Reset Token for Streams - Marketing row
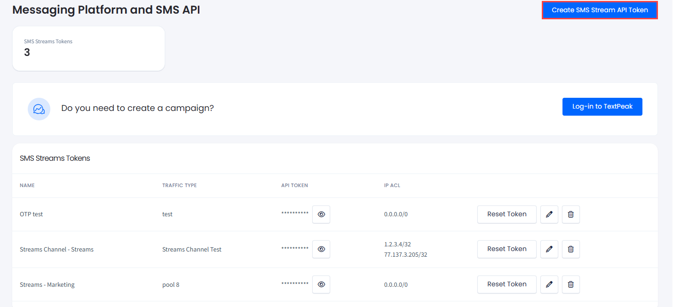 click(x=507, y=284)
